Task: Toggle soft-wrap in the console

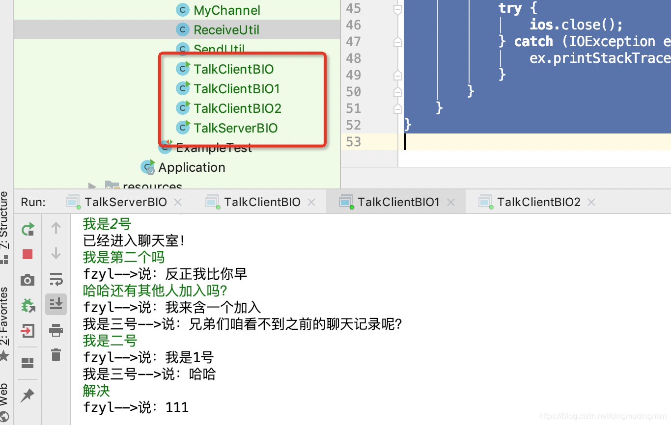Action: coord(56,279)
